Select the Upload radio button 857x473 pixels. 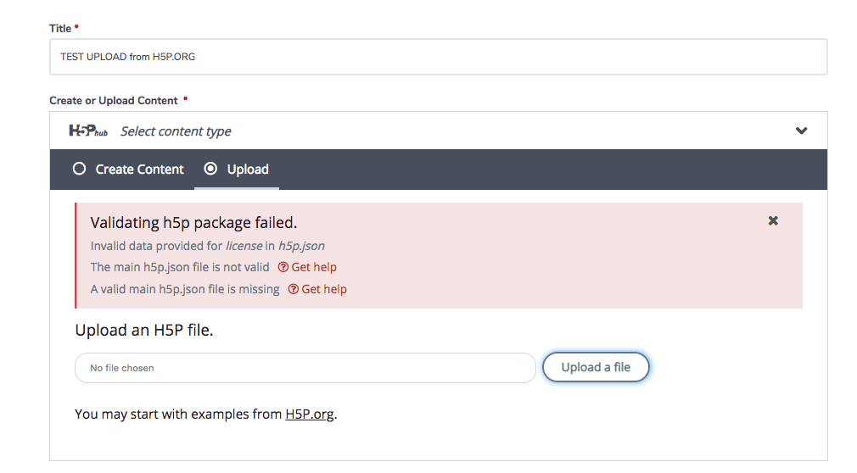point(210,169)
